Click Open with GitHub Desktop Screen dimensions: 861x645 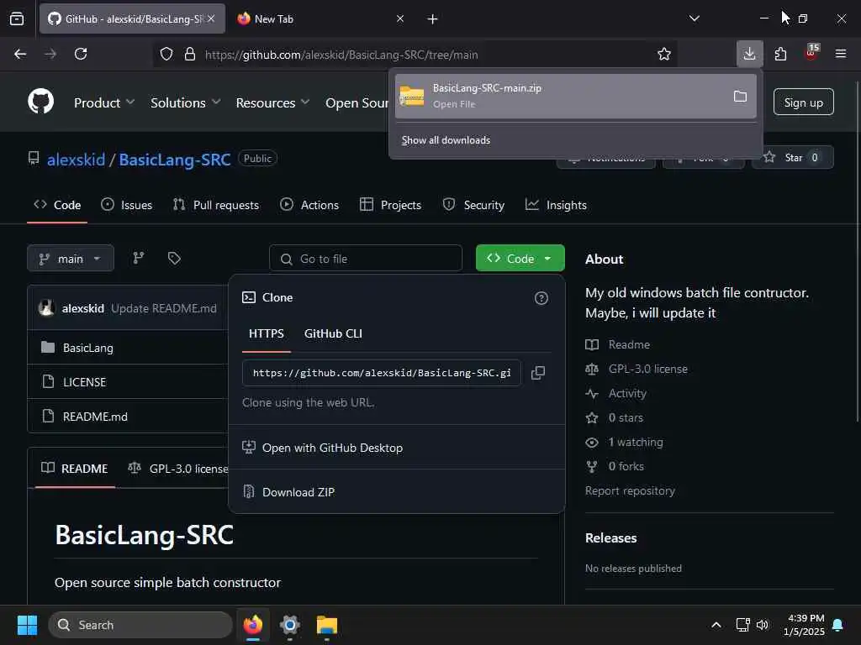pyautogui.click(x=397, y=448)
